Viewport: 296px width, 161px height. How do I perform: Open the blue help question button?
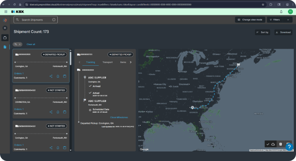tap(289, 147)
